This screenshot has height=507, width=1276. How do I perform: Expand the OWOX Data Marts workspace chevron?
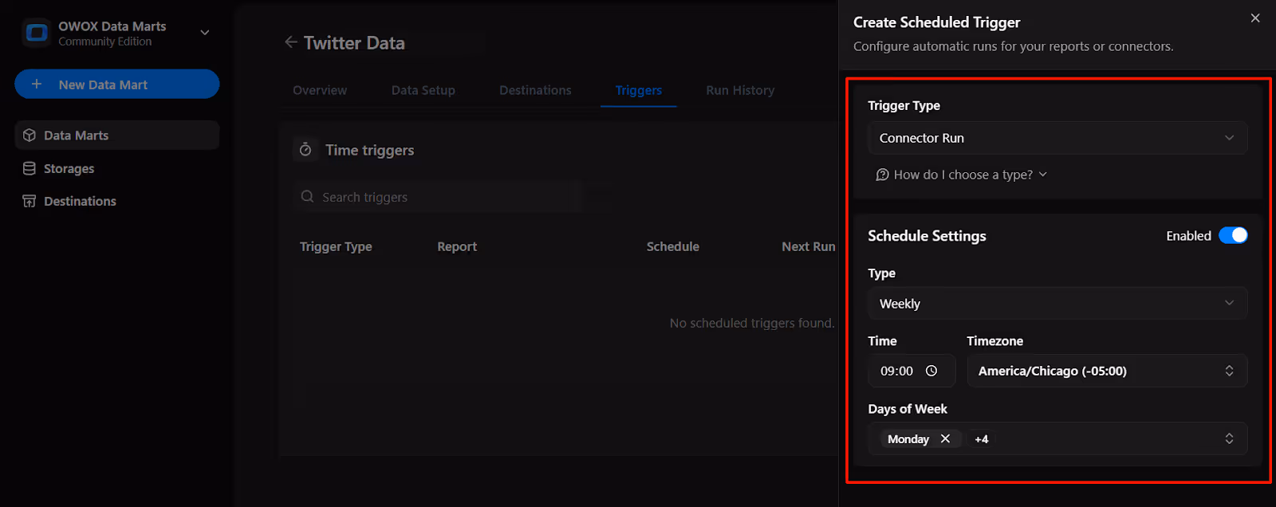(x=205, y=33)
